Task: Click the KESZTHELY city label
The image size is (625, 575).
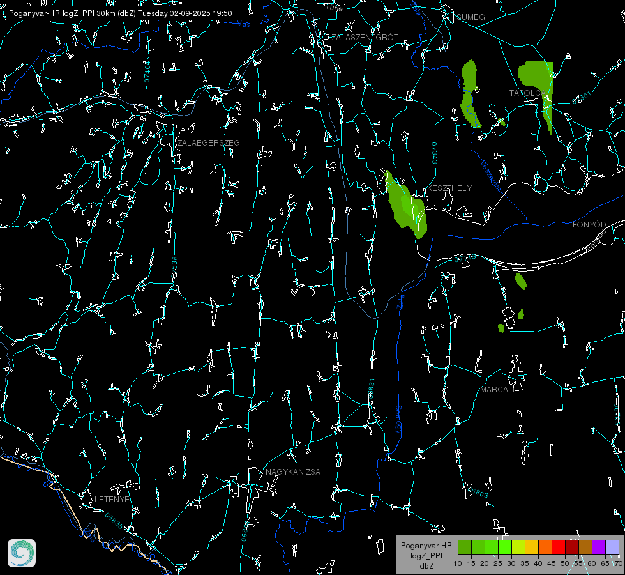Action: (x=449, y=188)
